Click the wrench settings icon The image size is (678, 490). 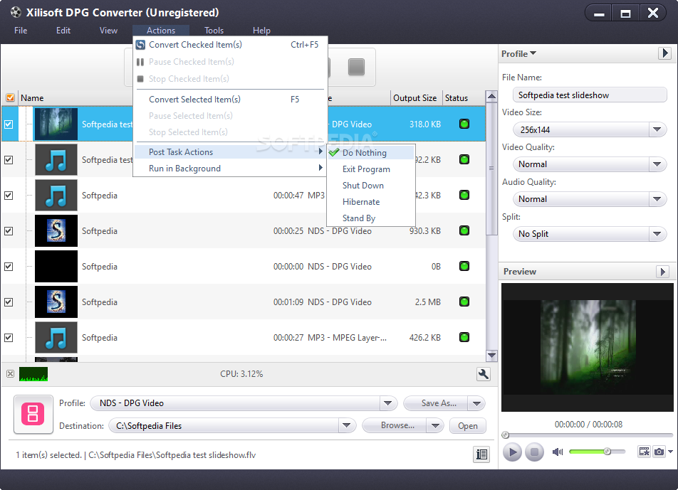pyautogui.click(x=484, y=374)
